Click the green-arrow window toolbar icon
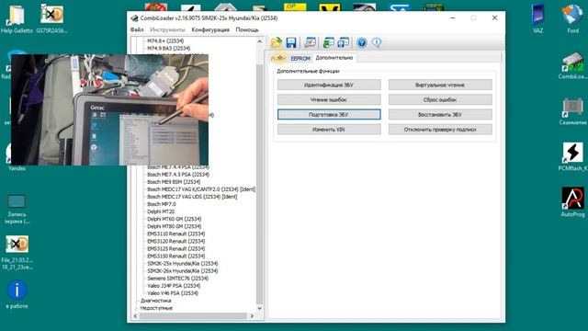This screenshot has width=588, height=331. coord(328,42)
